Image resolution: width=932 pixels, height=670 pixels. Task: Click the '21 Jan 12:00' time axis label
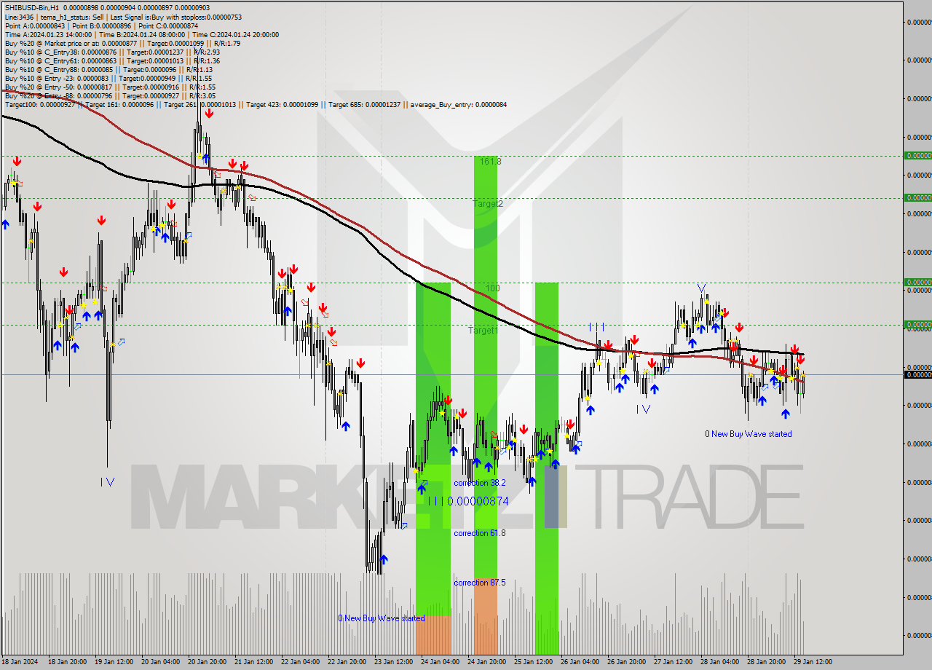[255, 662]
